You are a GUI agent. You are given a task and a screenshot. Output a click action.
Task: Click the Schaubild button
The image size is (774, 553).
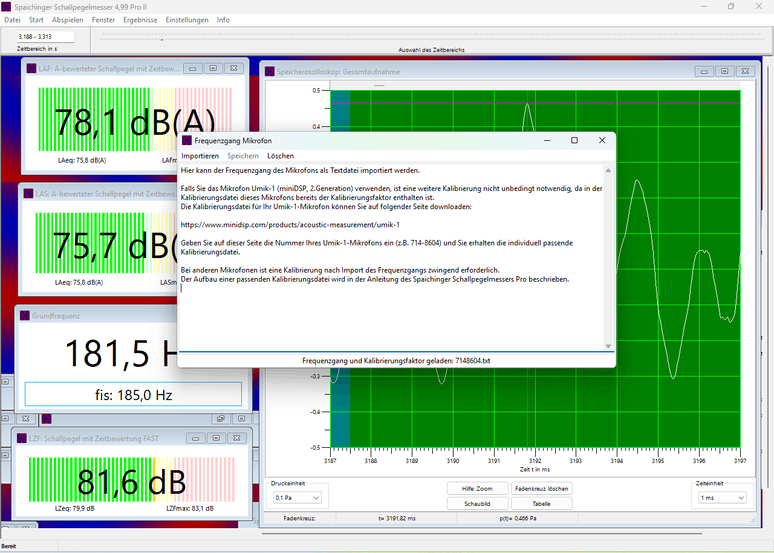(477, 503)
